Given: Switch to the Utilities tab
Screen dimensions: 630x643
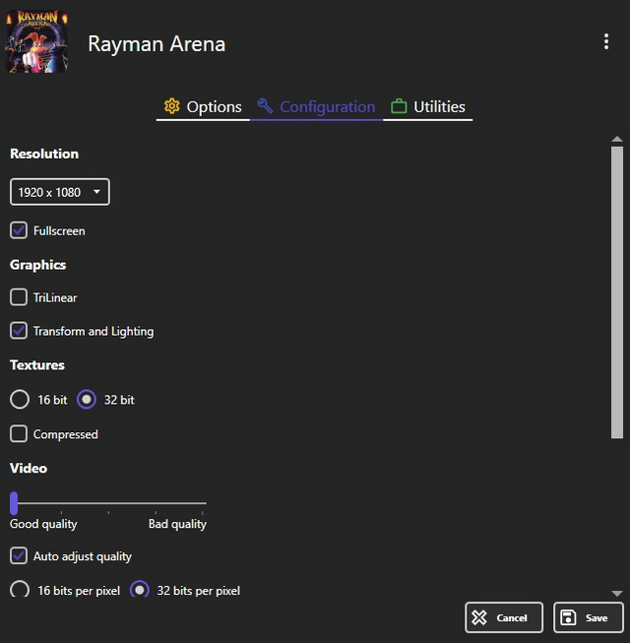Looking at the screenshot, I should click(427, 107).
